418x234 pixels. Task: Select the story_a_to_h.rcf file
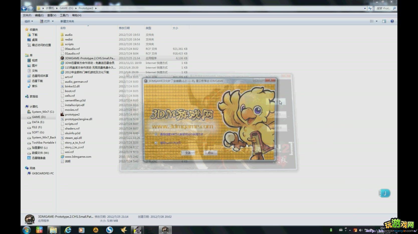pyautogui.click(x=75, y=143)
